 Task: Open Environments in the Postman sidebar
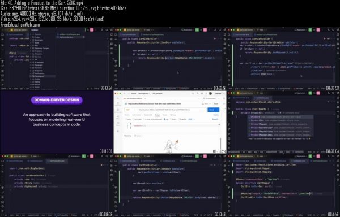[118, 111]
